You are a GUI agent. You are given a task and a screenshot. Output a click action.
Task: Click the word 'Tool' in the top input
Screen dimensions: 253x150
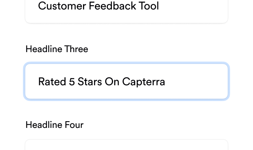149,6
